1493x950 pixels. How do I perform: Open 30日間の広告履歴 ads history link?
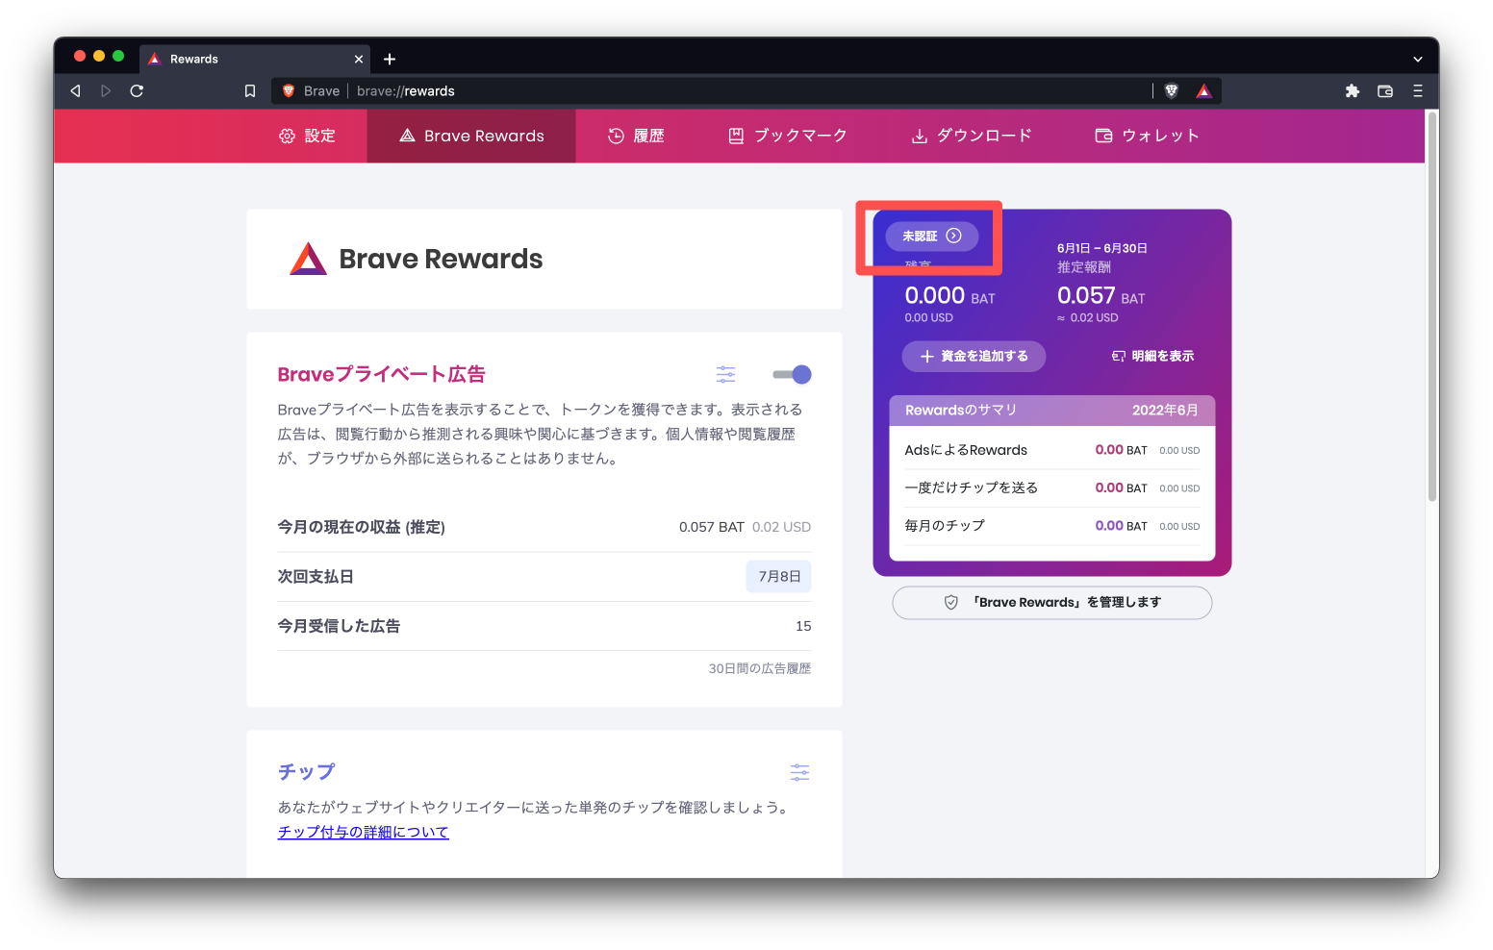(x=760, y=668)
